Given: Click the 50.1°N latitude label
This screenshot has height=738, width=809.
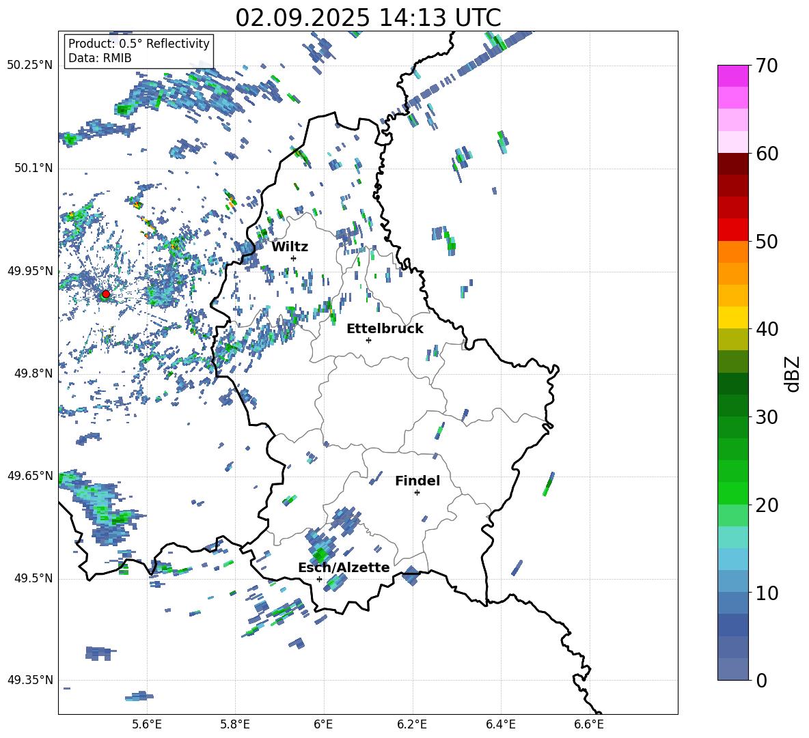Looking at the screenshot, I should pos(33,169).
